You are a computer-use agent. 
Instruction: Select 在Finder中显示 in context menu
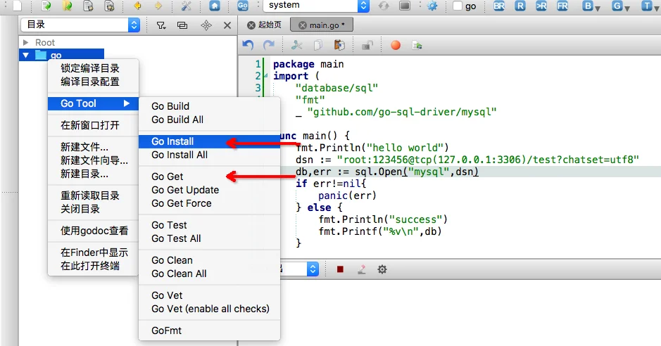click(94, 252)
